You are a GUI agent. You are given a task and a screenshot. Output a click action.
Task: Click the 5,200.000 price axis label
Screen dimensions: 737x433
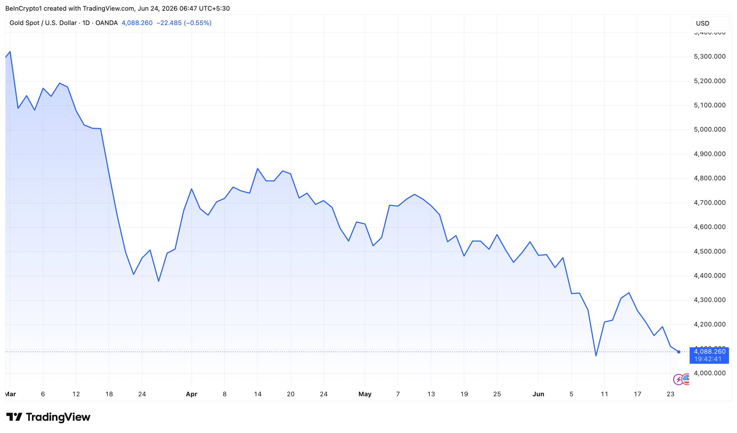click(710, 81)
